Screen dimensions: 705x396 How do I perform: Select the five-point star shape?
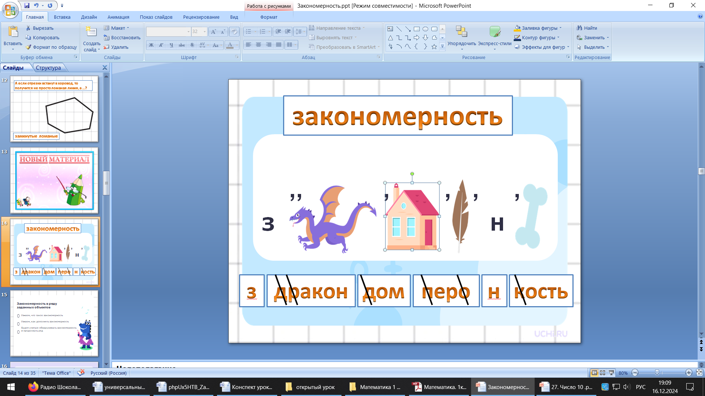click(x=434, y=47)
